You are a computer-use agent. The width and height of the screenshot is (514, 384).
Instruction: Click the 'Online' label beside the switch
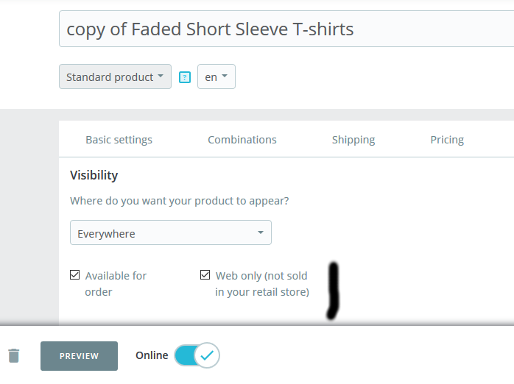[152, 355]
